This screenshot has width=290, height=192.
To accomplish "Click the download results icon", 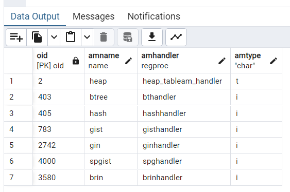I will [x=152, y=37].
